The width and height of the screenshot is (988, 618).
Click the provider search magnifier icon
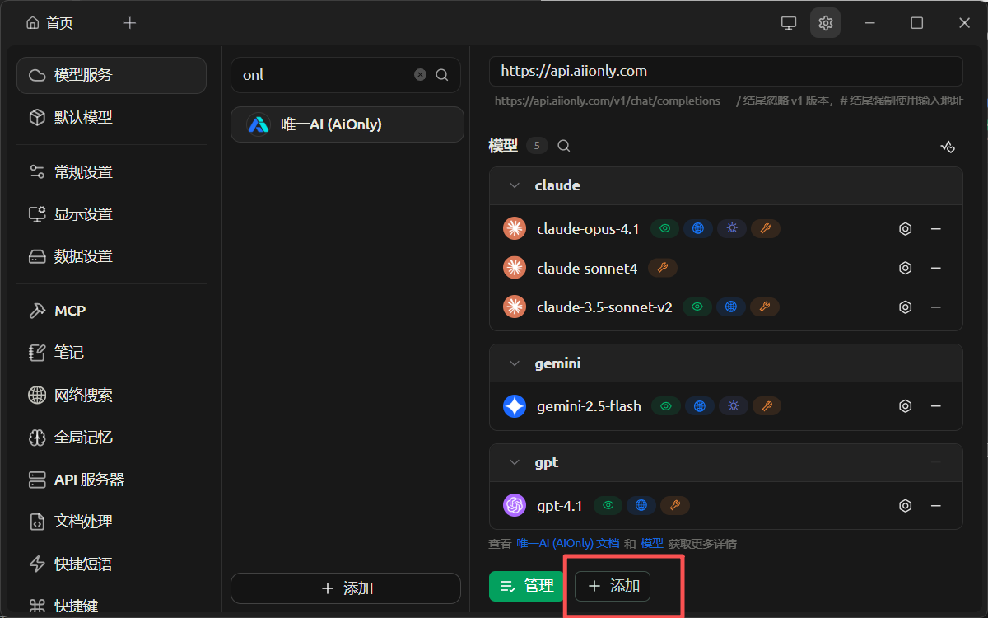442,75
